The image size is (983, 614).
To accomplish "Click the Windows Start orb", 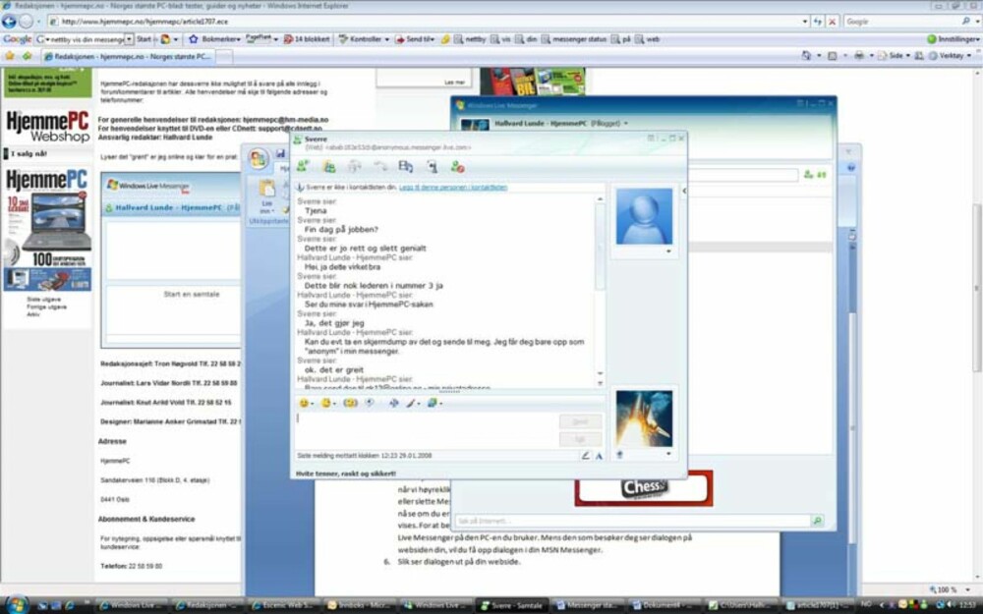I will 17,604.
